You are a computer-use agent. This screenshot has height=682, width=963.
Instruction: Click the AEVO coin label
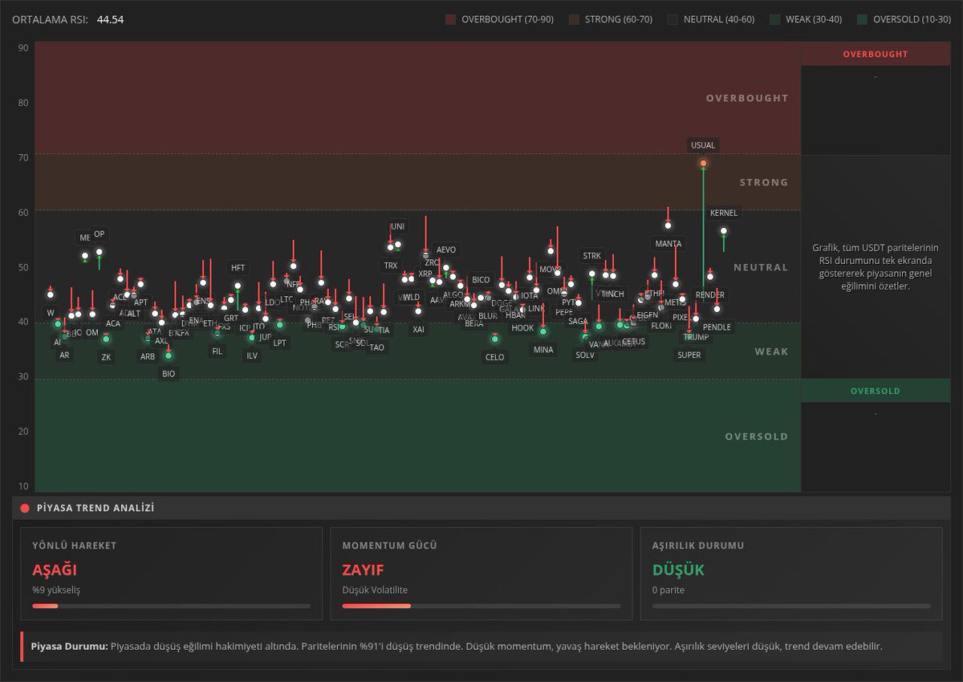point(446,250)
